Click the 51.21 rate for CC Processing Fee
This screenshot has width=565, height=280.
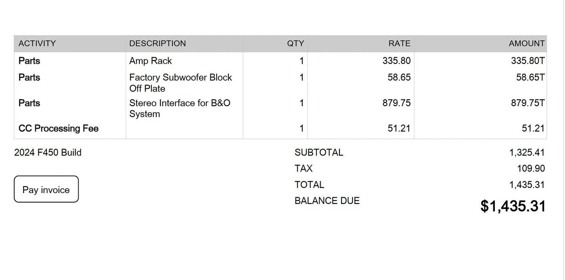click(x=399, y=129)
